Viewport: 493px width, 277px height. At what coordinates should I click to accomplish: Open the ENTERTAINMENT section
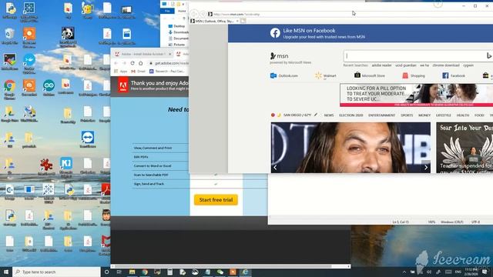[x=382, y=115]
